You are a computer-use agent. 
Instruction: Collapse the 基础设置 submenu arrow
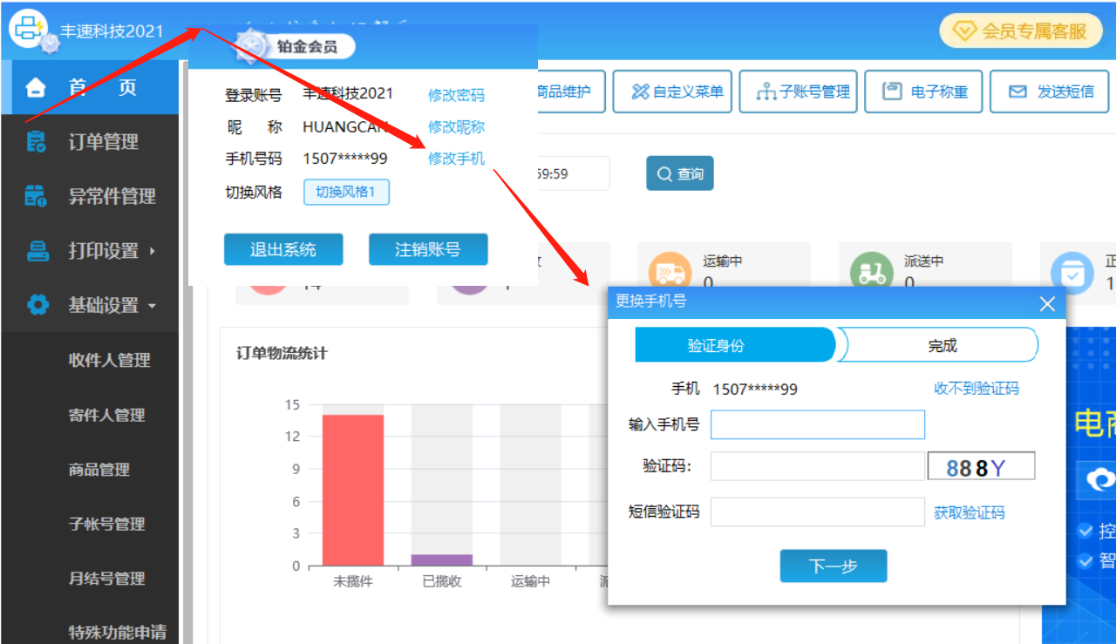(x=152, y=306)
